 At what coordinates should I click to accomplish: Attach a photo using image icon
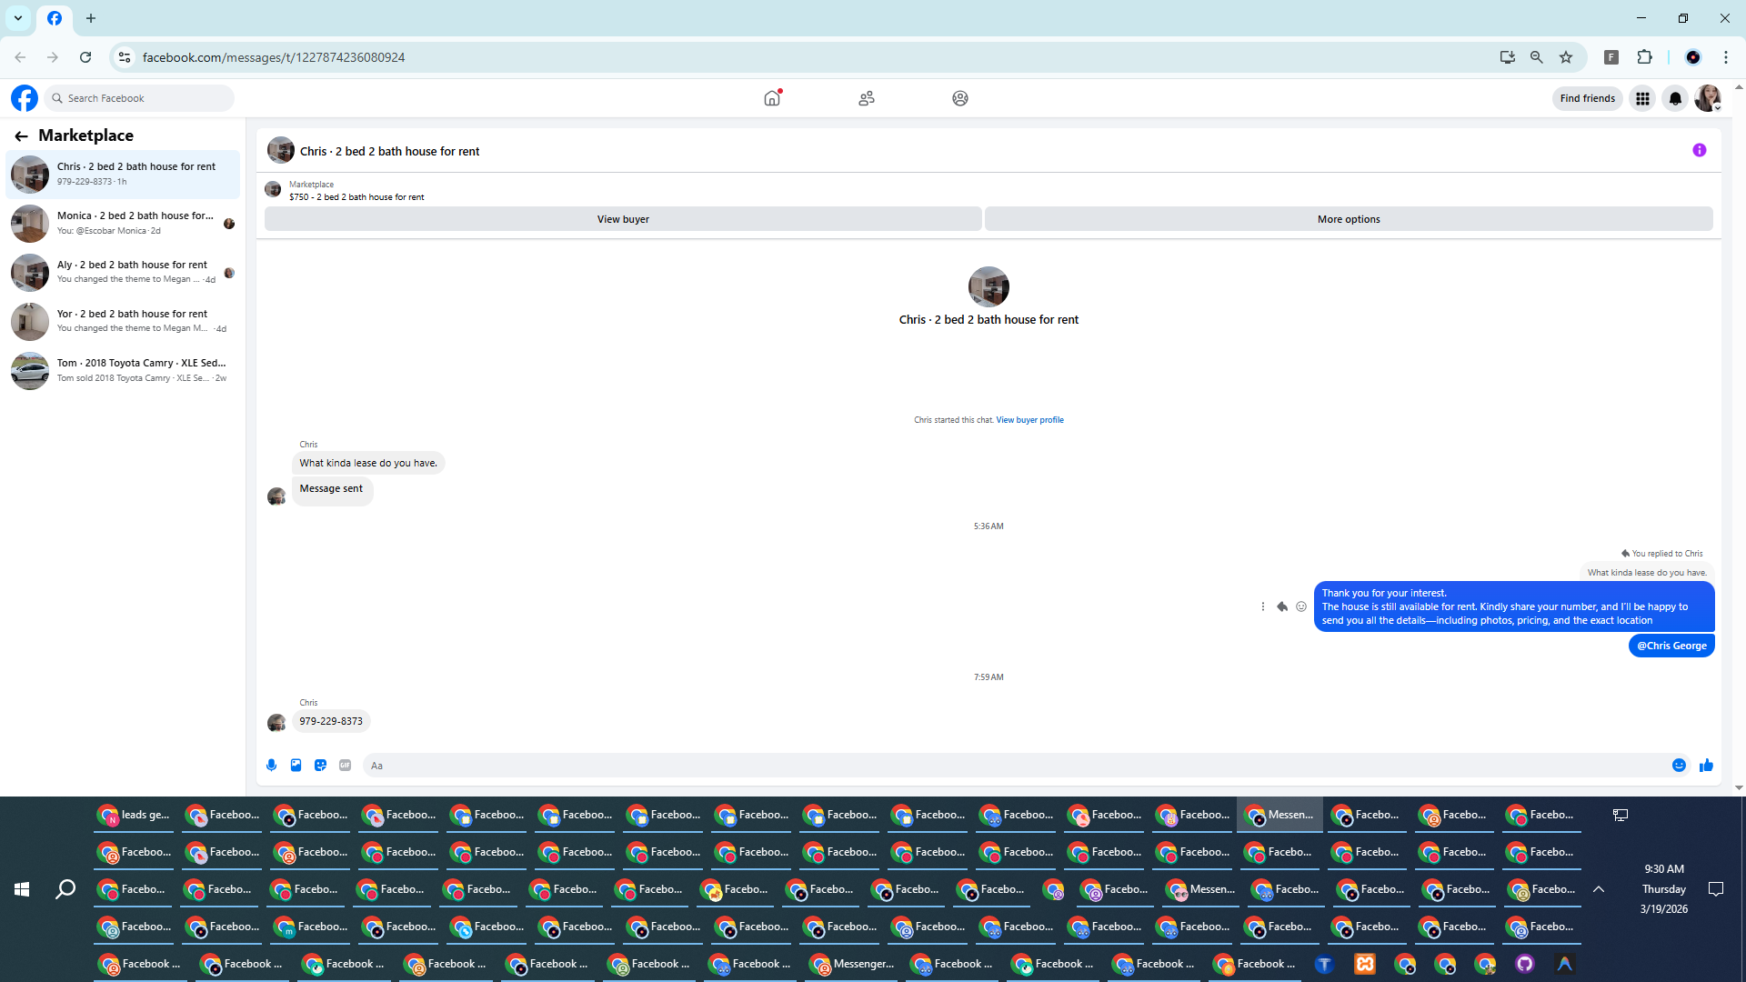(296, 766)
